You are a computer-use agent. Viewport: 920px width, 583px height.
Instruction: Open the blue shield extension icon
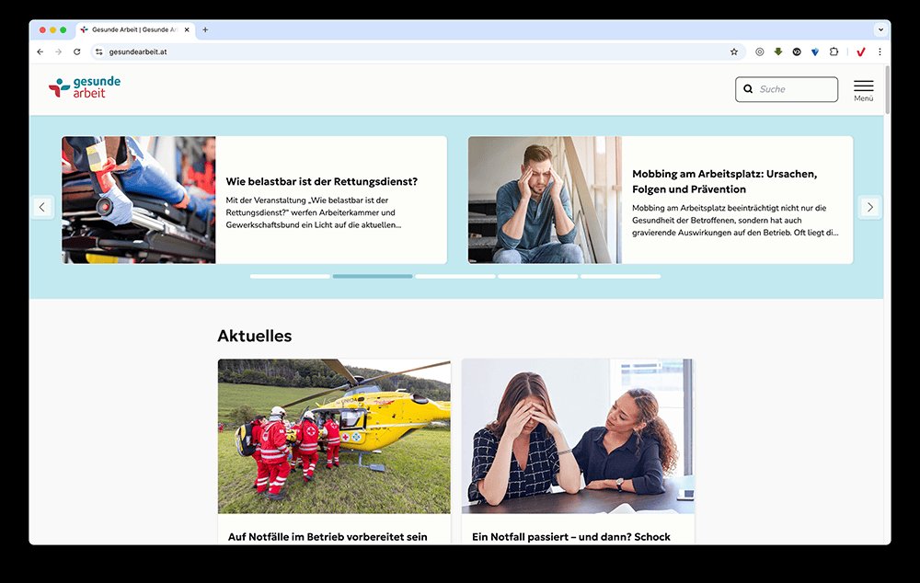(x=814, y=52)
